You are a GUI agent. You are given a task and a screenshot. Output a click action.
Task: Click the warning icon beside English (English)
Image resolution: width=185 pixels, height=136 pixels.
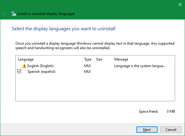point(24,66)
